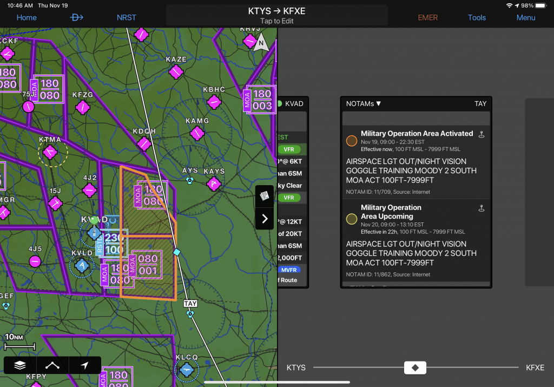Select KCKF airport symbol
554x387 pixels.
click(7, 54)
